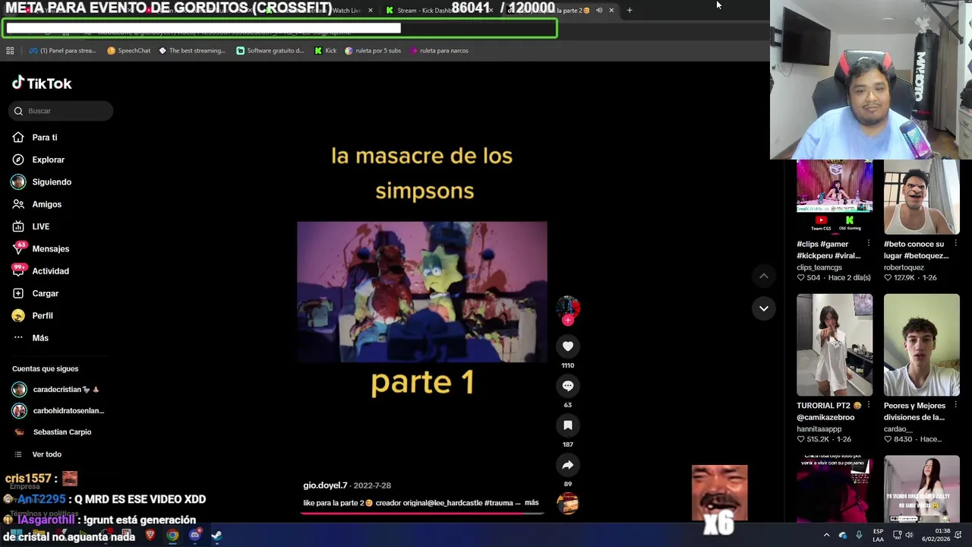Seek using the video progress bar
The width and height of the screenshot is (972, 547).
421,513
